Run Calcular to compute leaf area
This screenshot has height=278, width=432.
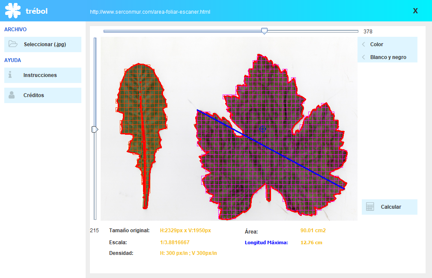point(390,207)
